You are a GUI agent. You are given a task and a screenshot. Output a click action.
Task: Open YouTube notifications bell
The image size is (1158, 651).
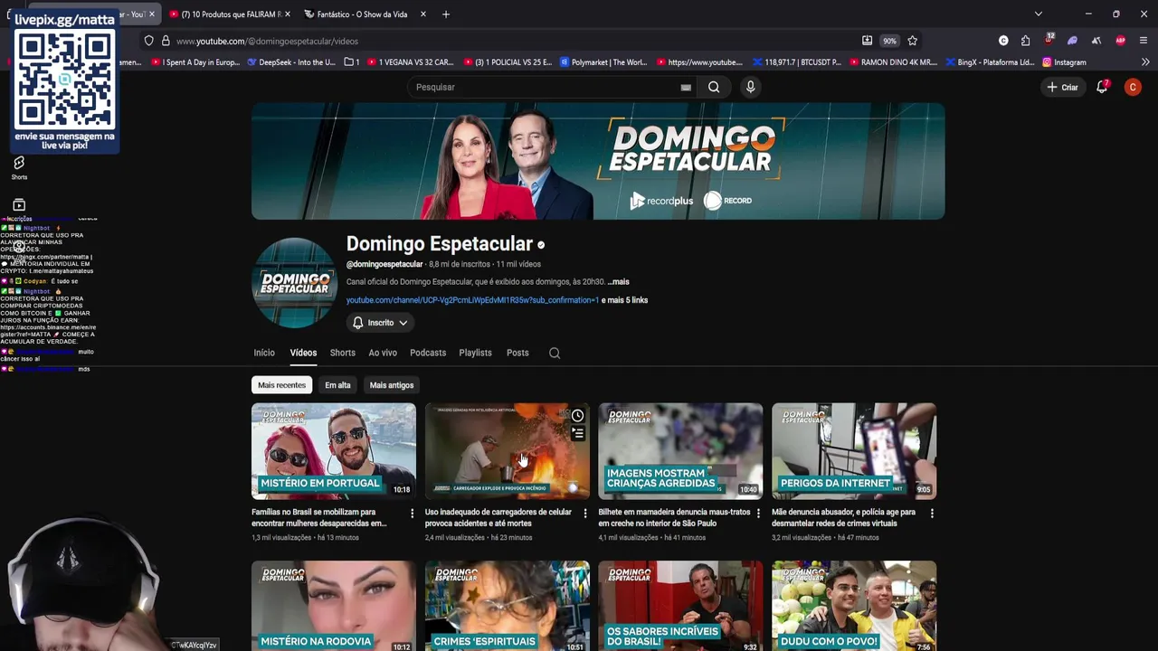click(1102, 87)
